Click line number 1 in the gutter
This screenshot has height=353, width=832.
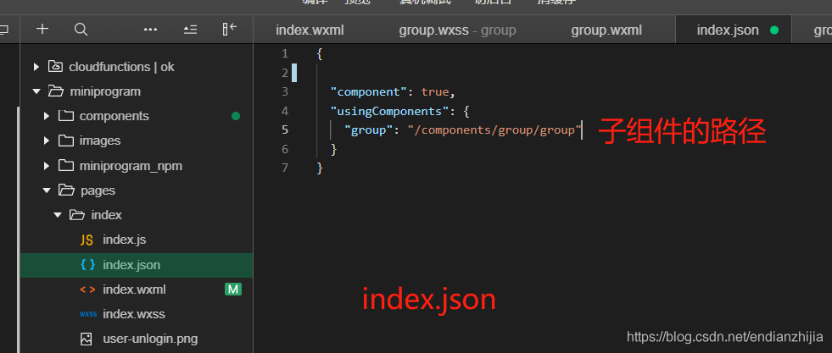click(x=285, y=53)
